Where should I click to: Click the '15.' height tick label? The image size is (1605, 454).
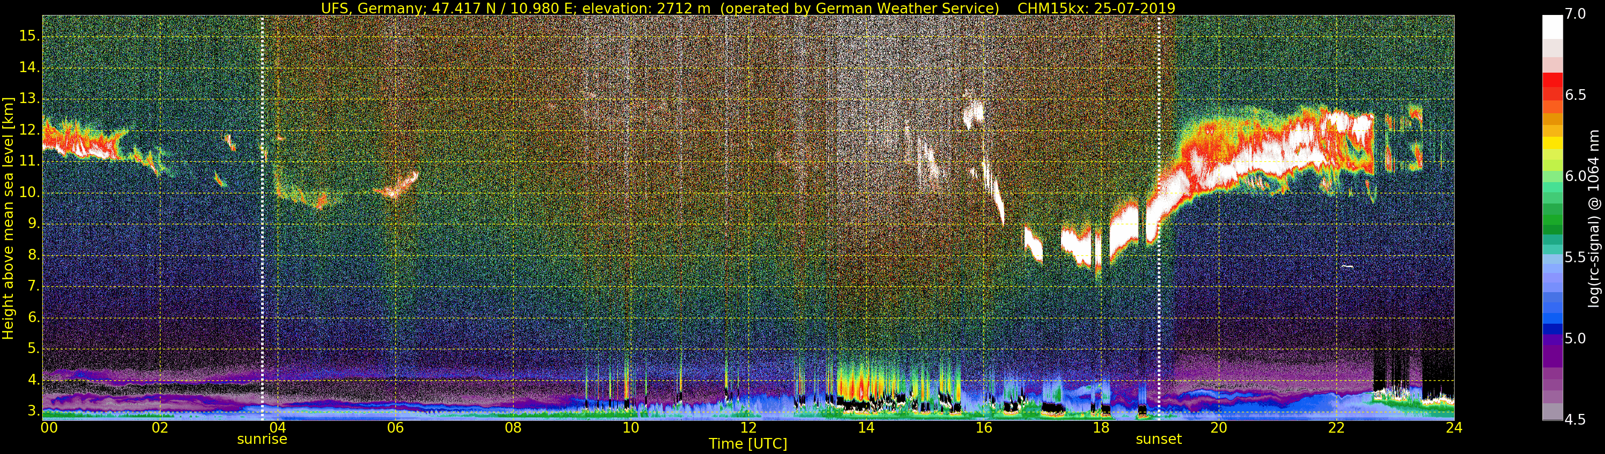click(x=29, y=36)
